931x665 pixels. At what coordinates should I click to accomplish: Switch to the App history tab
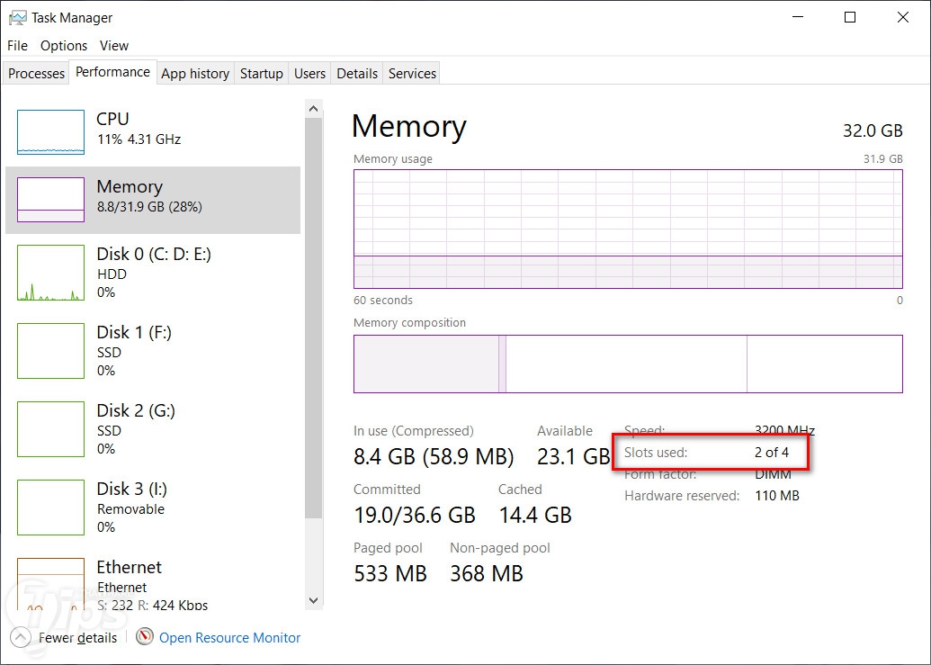195,74
